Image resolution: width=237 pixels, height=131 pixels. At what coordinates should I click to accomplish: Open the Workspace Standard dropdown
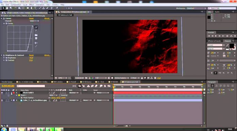[x=196, y=8]
